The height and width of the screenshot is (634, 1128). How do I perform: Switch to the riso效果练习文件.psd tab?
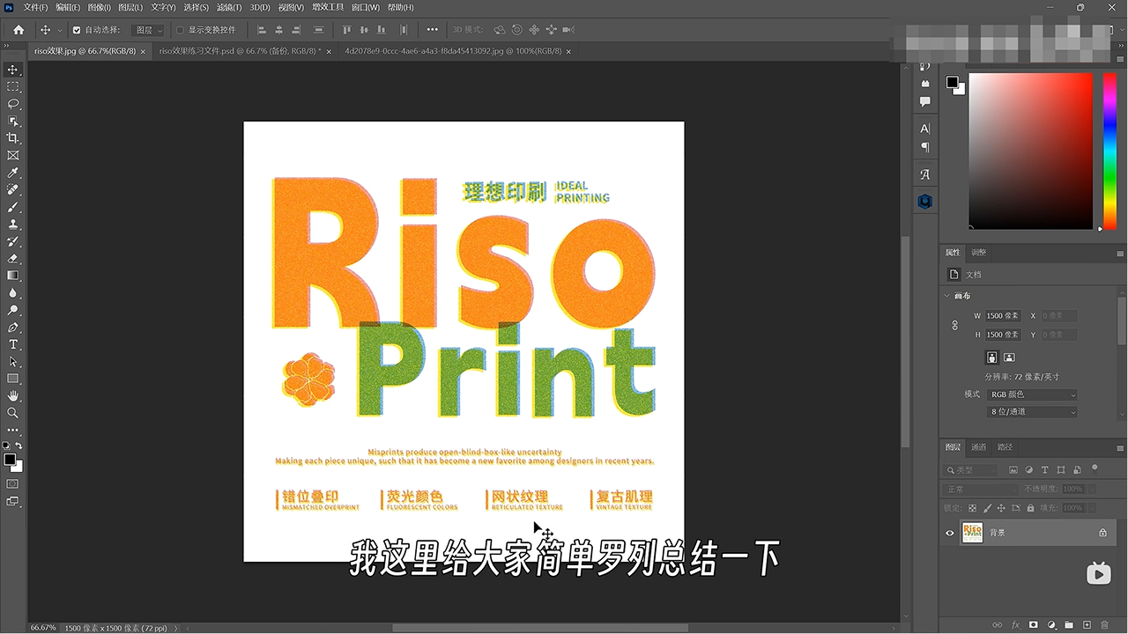pyautogui.click(x=239, y=51)
